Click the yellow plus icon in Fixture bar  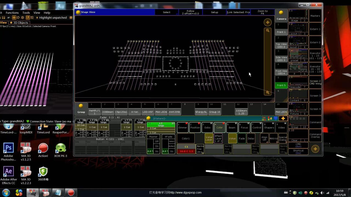tap(283, 118)
